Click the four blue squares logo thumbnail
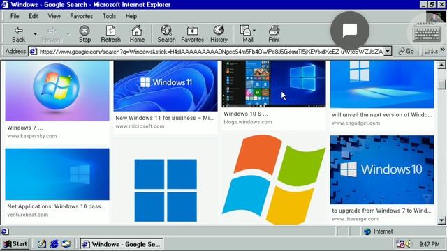Viewport: 447px width, 251px height. pos(166,190)
